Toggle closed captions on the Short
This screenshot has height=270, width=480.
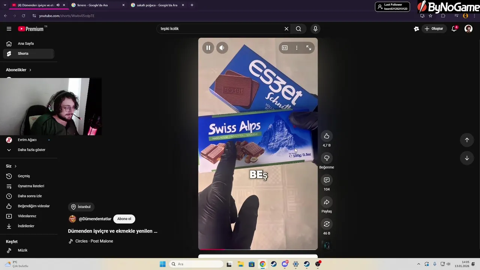[285, 48]
